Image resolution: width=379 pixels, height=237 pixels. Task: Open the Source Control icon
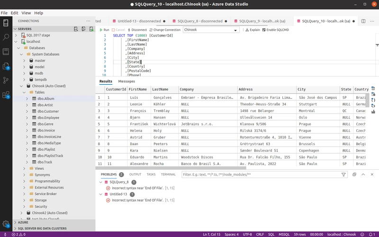[6, 80]
